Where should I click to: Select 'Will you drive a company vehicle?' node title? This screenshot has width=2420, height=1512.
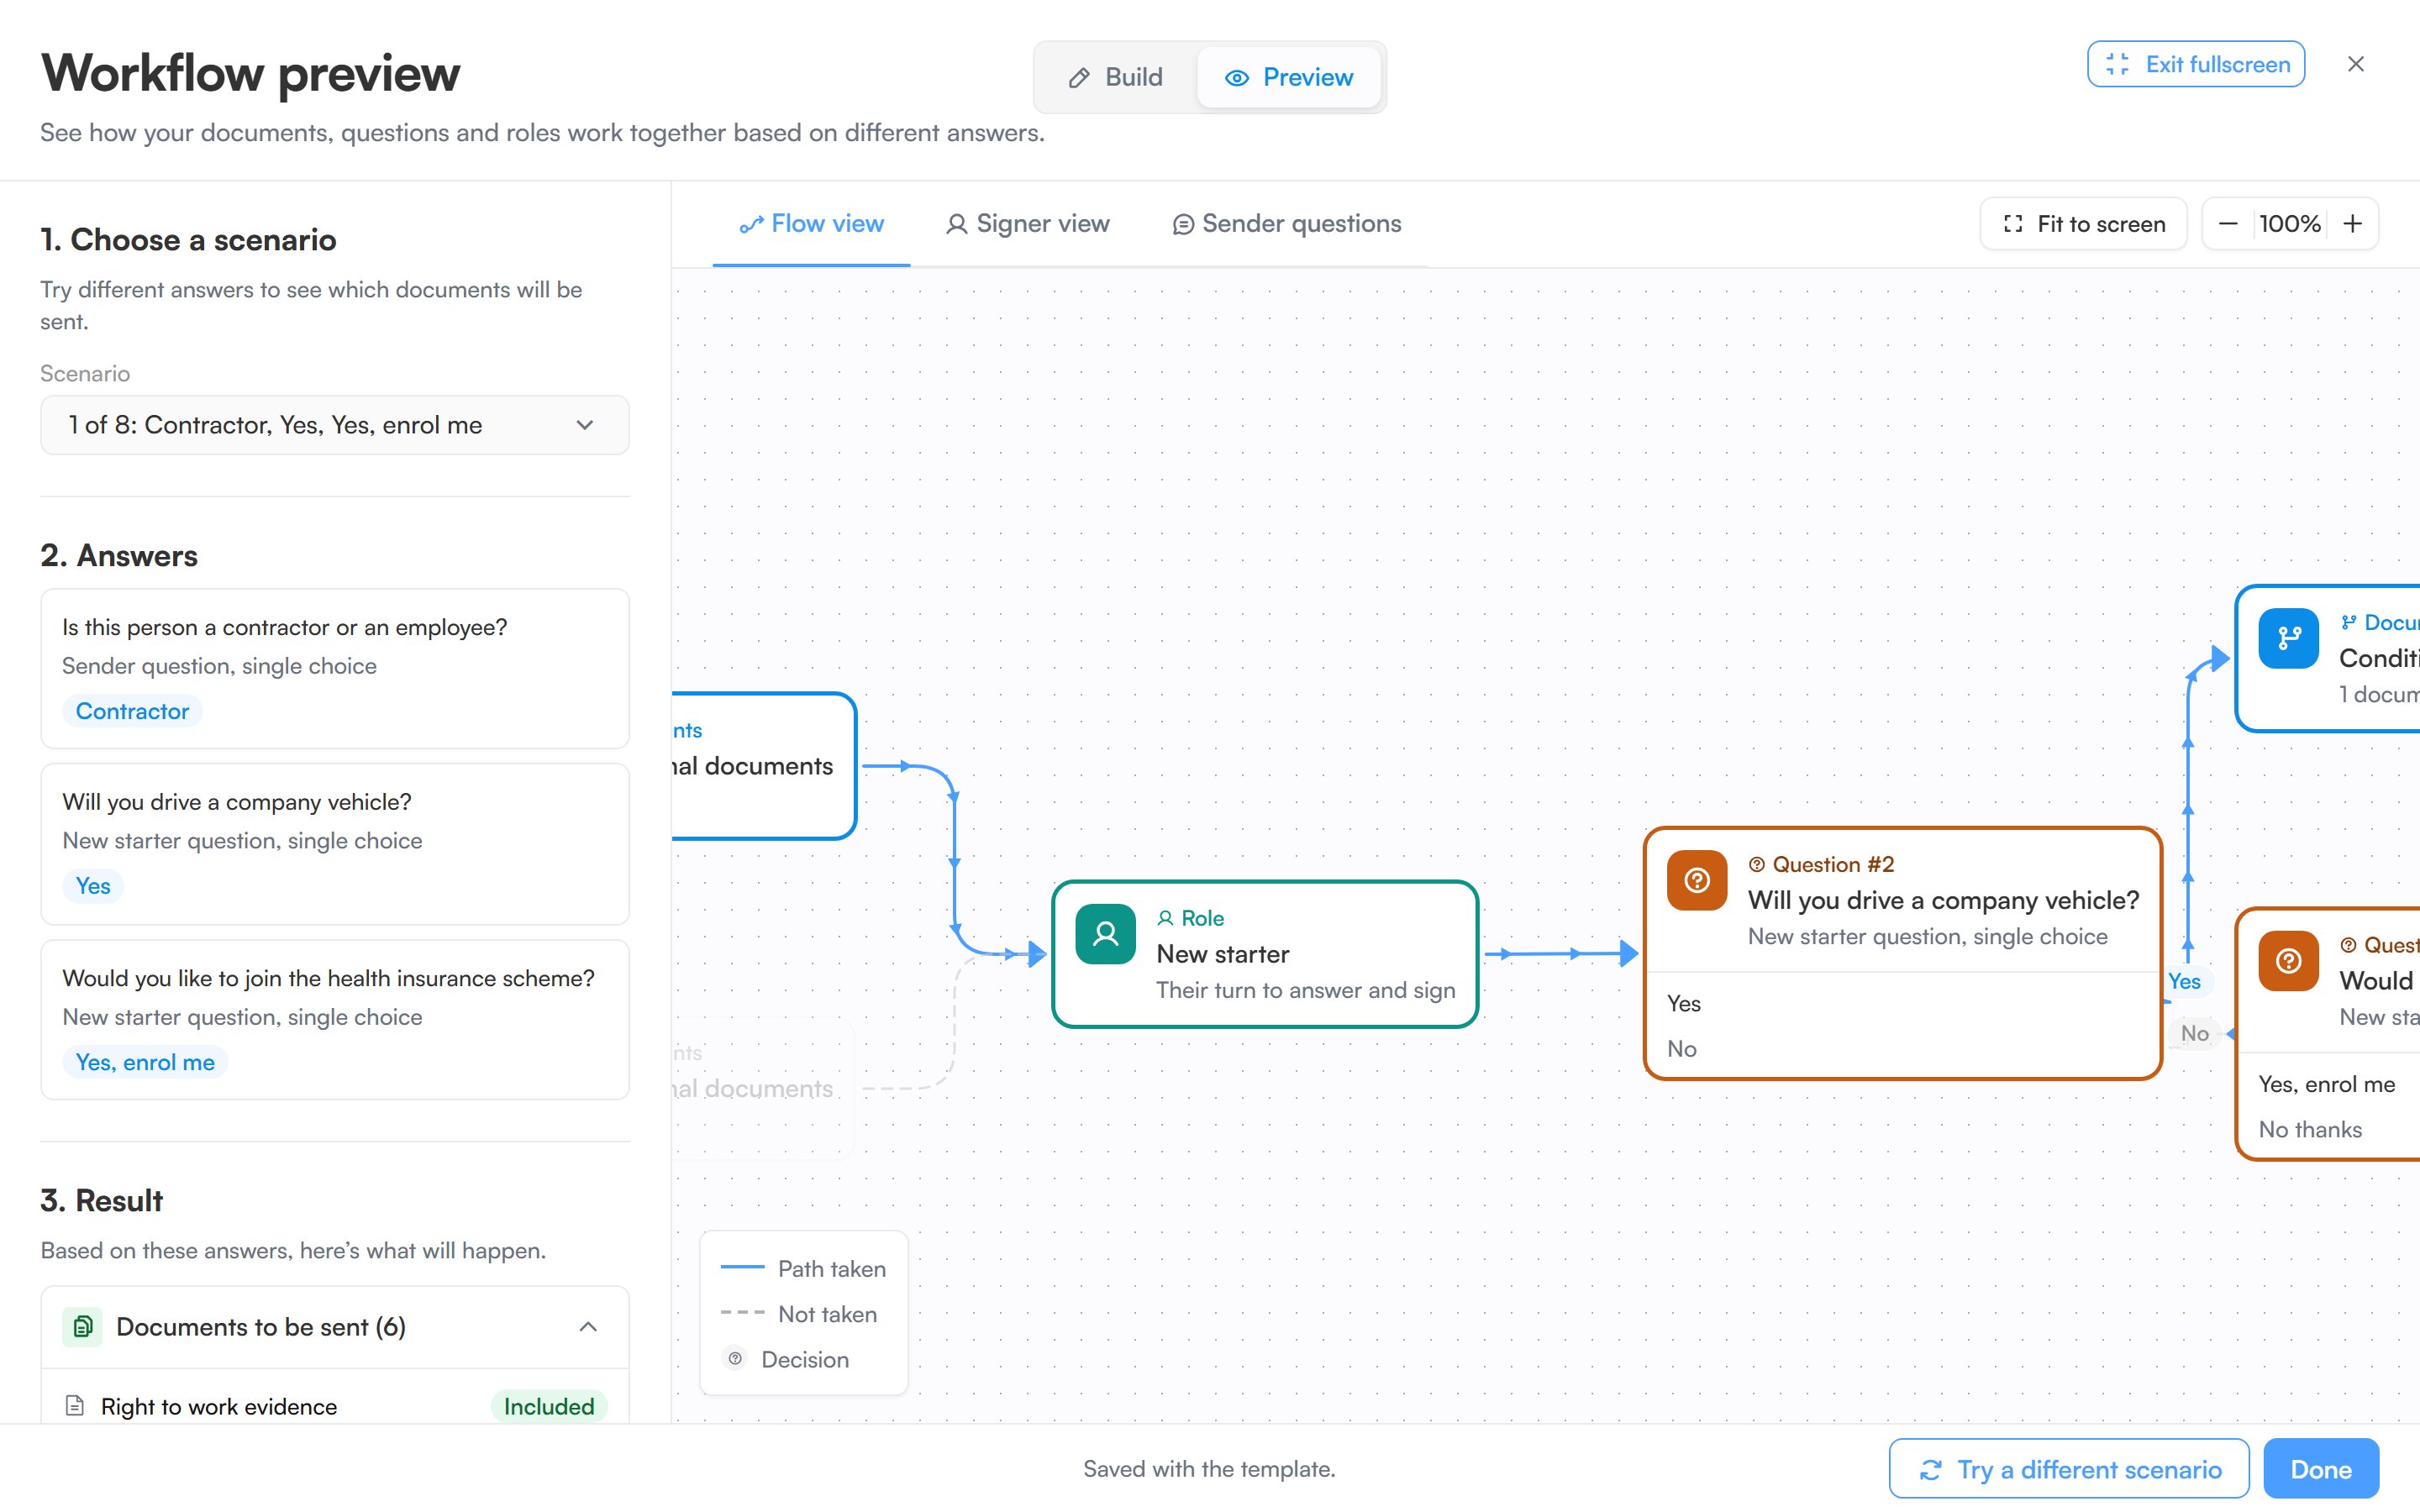(x=1943, y=900)
